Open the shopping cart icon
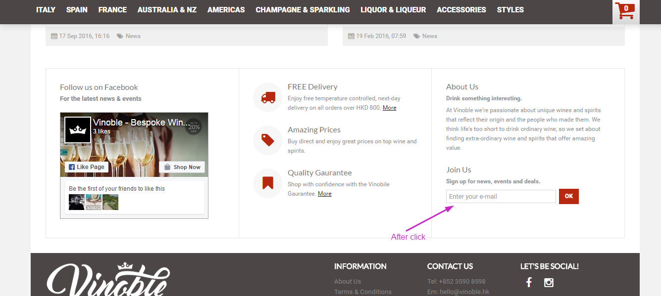The image size is (661, 296). click(625, 11)
